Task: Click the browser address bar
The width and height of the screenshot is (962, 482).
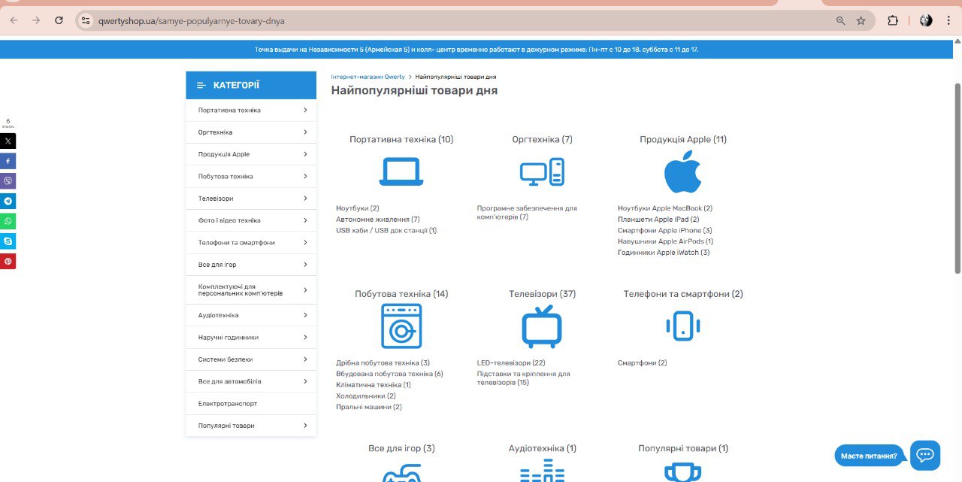Action: (x=451, y=21)
